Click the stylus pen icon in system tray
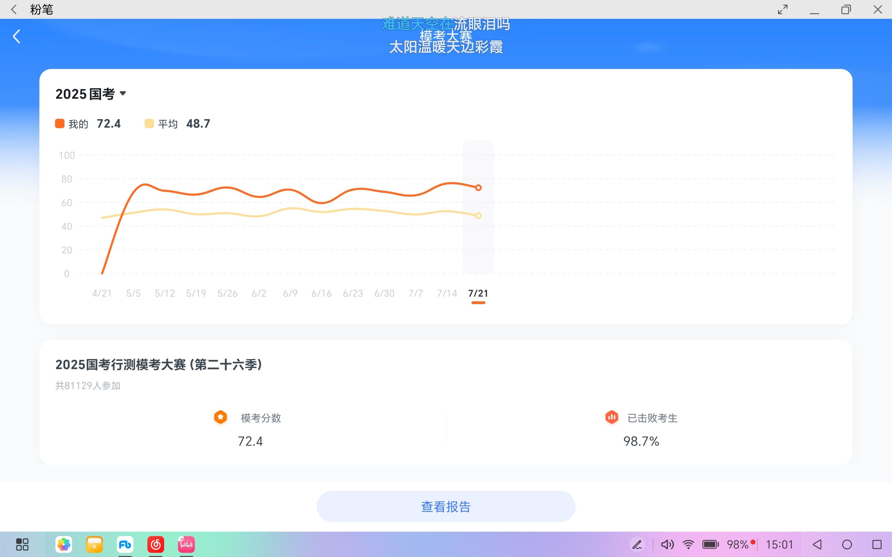892x557 pixels. pyautogui.click(x=637, y=544)
